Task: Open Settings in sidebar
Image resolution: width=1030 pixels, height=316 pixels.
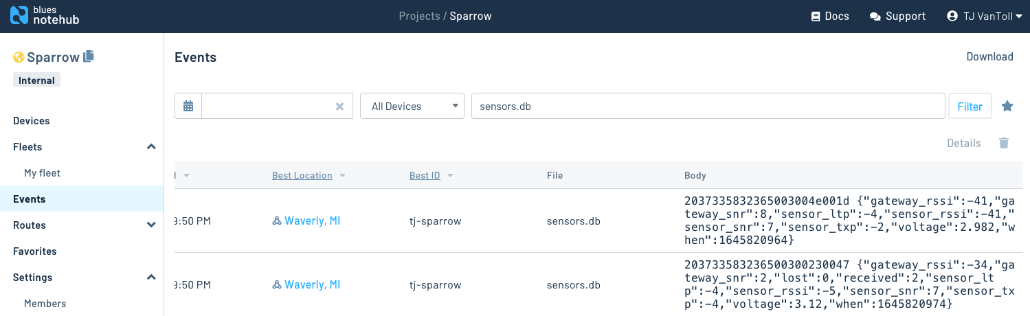Action: point(33,278)
